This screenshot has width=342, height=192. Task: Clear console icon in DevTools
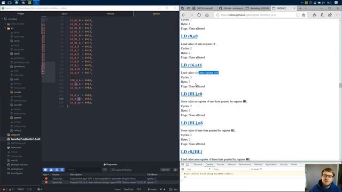tap(183, 169)
